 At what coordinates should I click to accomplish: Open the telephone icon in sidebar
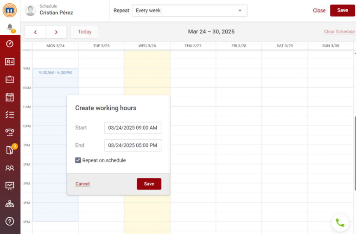pyautogui.click(x=10, y=133)
